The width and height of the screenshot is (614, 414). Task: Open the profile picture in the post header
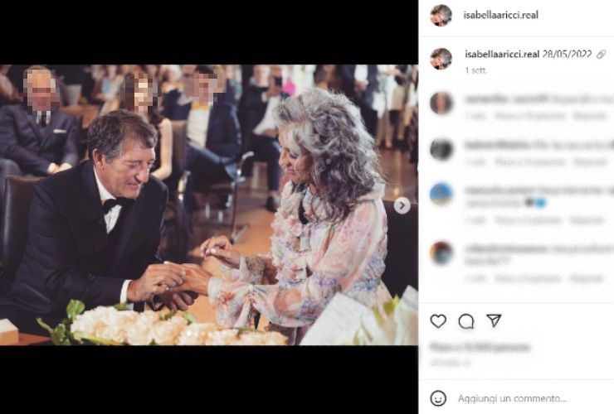441,15
